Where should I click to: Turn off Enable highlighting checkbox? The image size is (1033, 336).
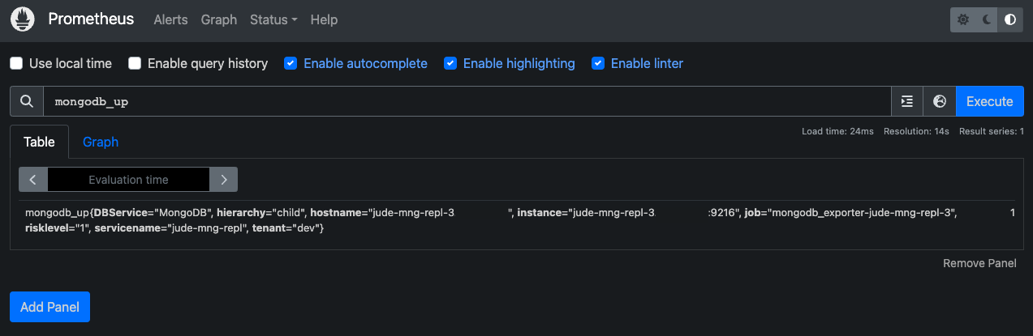tap(451, 63)
